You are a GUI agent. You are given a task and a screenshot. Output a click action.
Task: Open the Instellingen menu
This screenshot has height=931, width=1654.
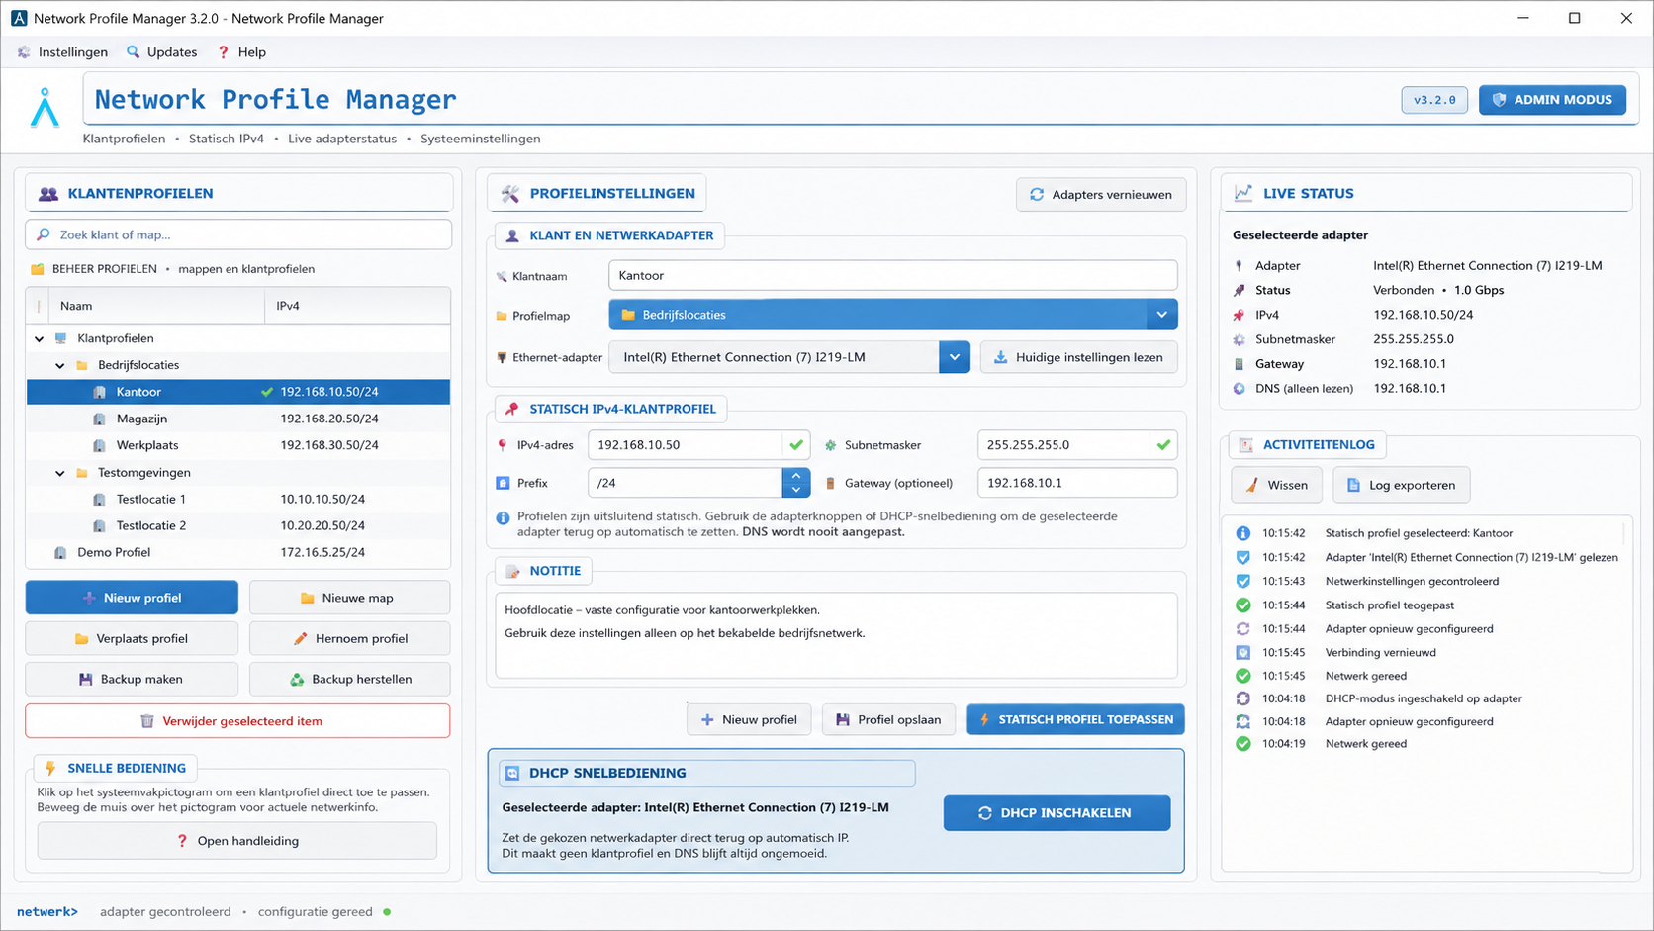pos(62,52)
